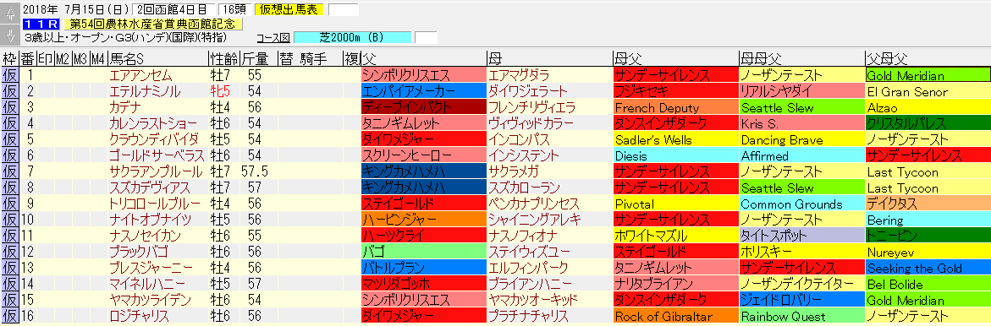Click dam-sire Rock of Gibraltar cell
This screenshot has height=326, width=991.
675,317
